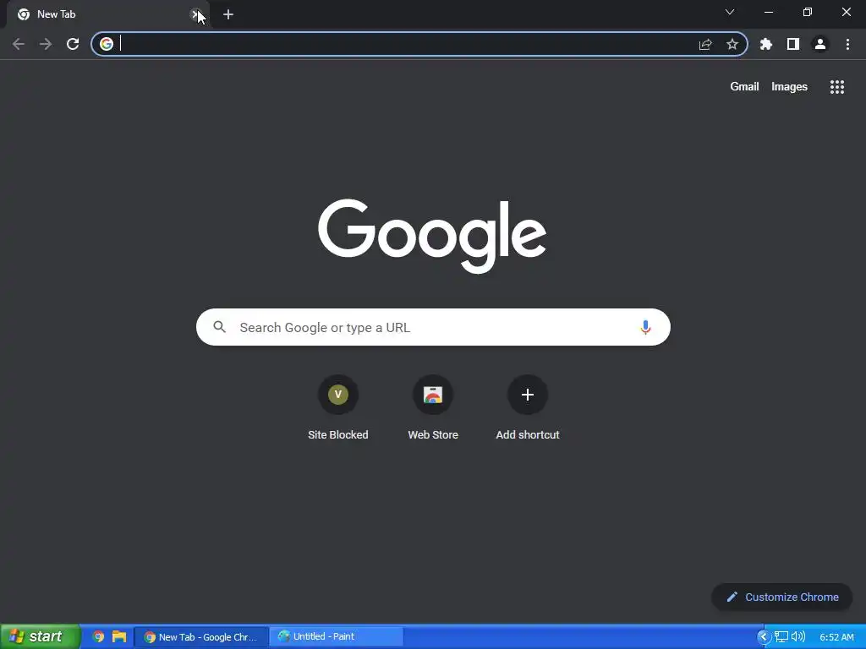Open the Web Store shortcut

click(433, 408)
